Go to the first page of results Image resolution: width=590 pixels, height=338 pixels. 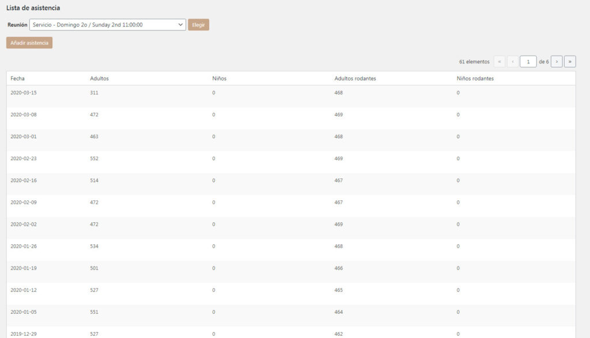500,62
